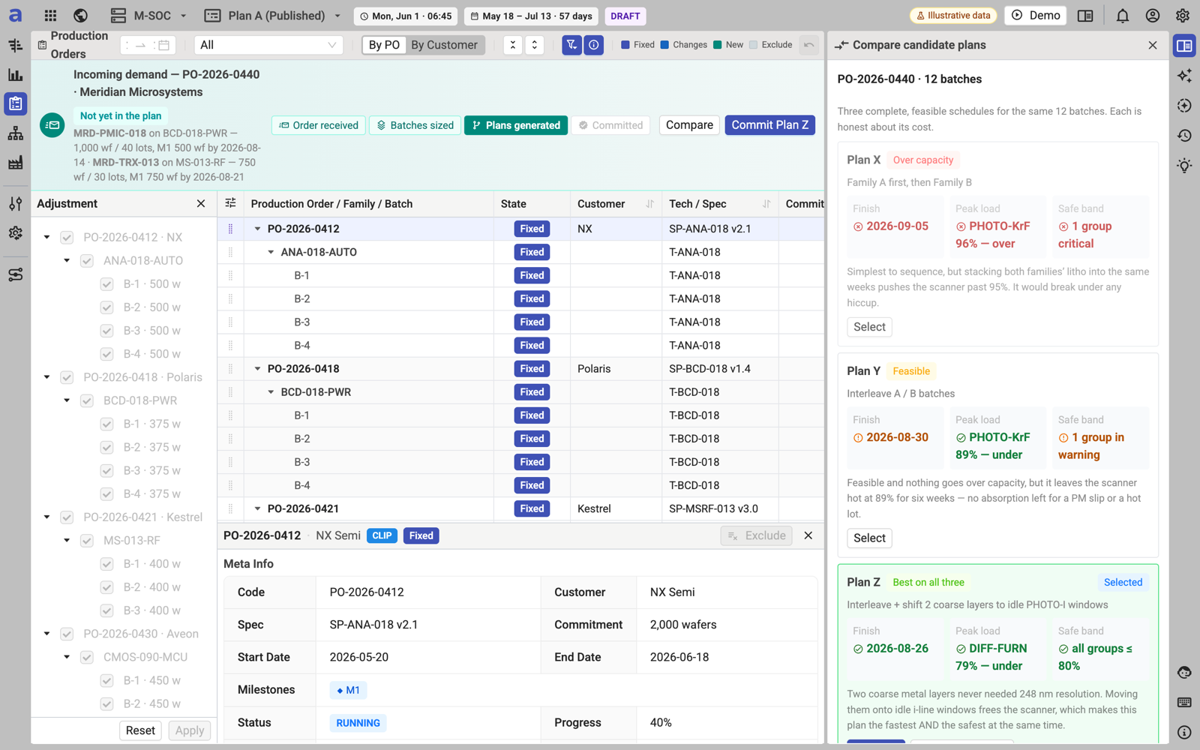Image resolution: width=1200 pixels, height=750 pixels.
Task: Click the Commit Plan Z button
Action: pos(770,125)
